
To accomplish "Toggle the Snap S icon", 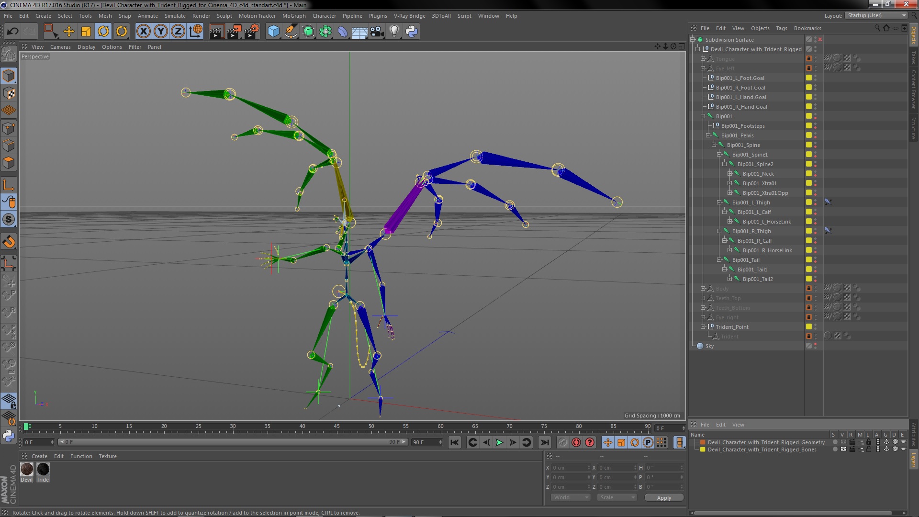I will (x=9, y=220).
